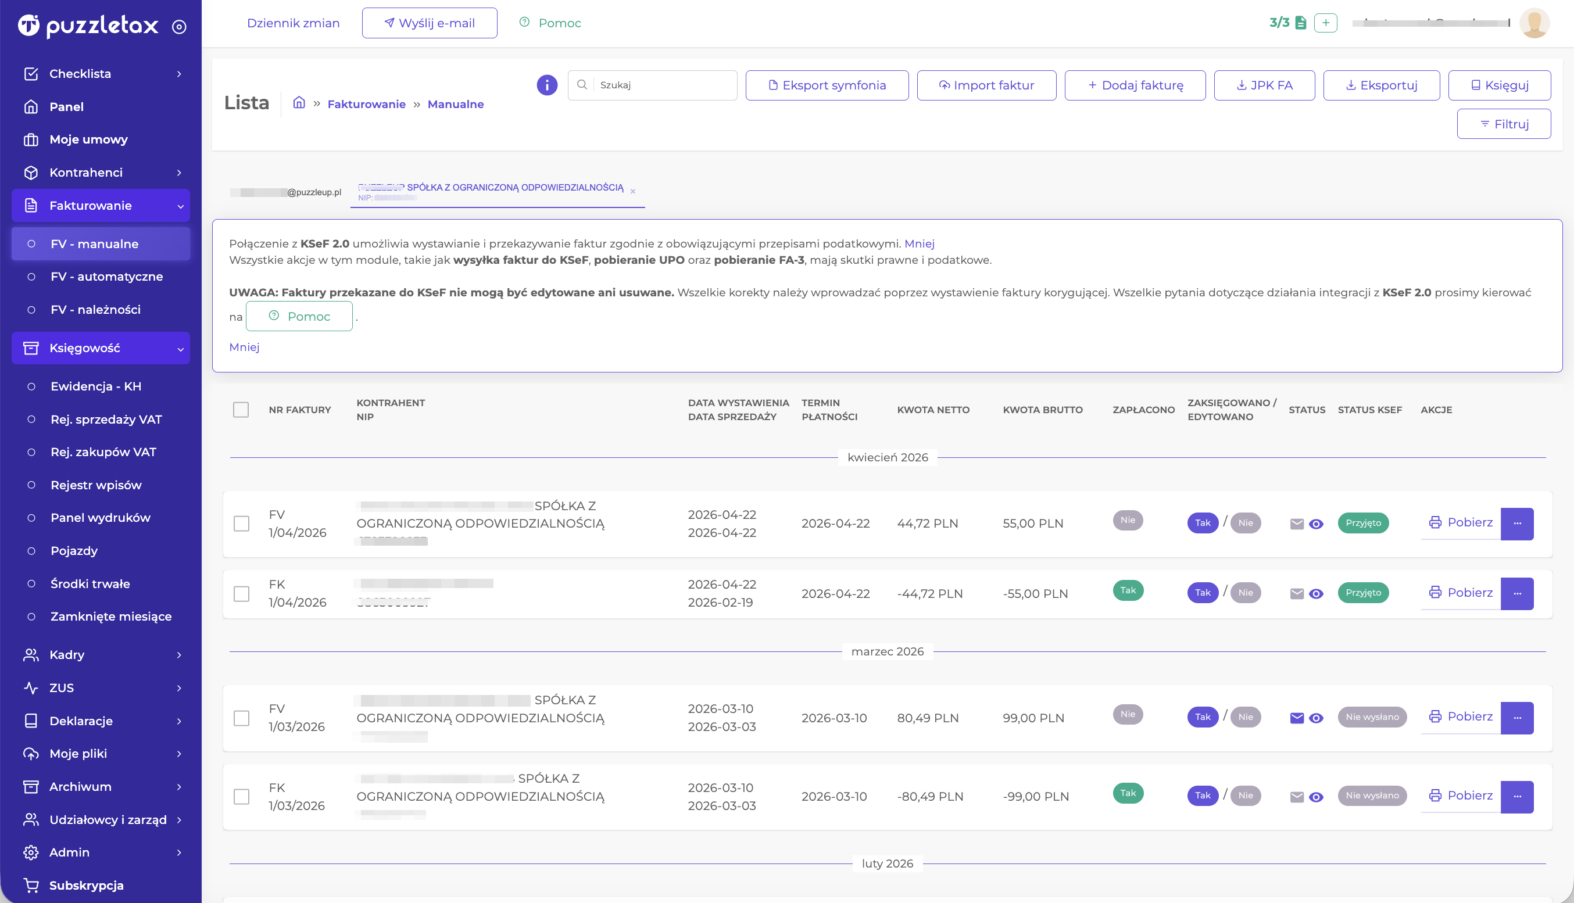The height and width of the screenshot is (903, 1574).
Task: View invoice FV 1/03/2026 eye icon
Action: click(1316, 718)
